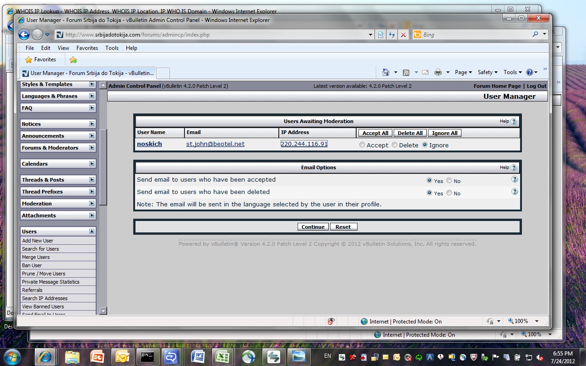This screenshot has width=586, height=366.
Task: Click the Refresh icon next to address bar
Action: click(x=392, y=34)
